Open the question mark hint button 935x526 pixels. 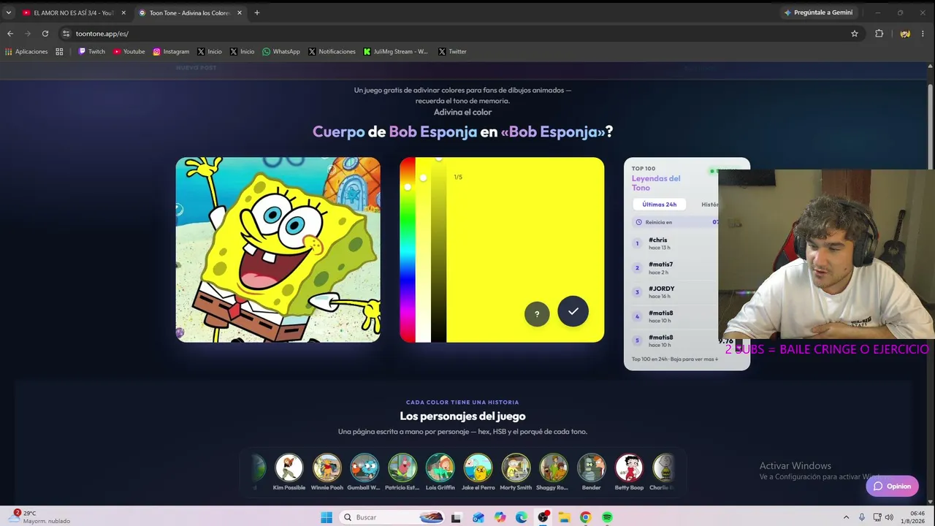click(x=537, y=314)
